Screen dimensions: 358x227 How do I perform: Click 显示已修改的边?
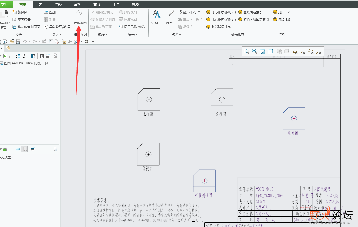pyautogui.click(x=133, y=27)
